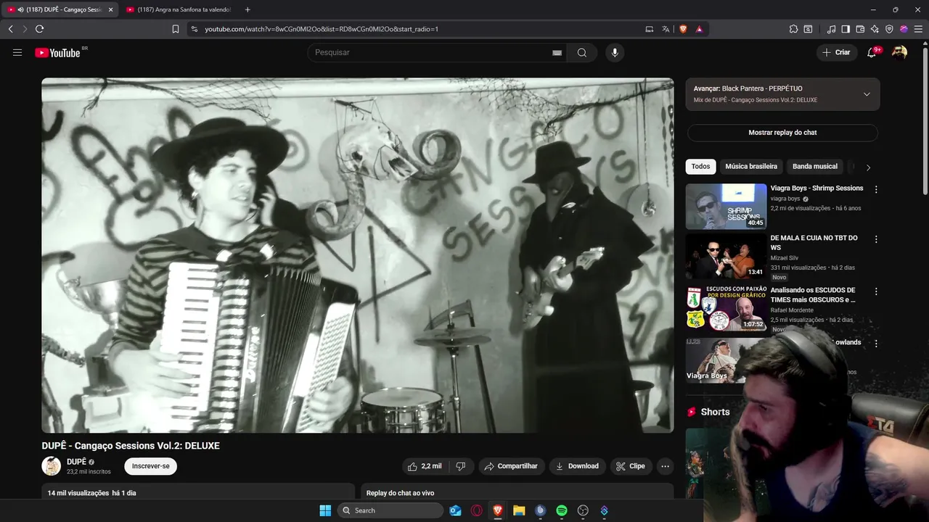929x522 pixels.
Task: Open the on-screen keyboard in search box
Action: [x=557, y=52]
